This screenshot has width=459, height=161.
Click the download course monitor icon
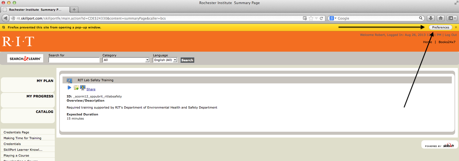click(x=82, y=88)
